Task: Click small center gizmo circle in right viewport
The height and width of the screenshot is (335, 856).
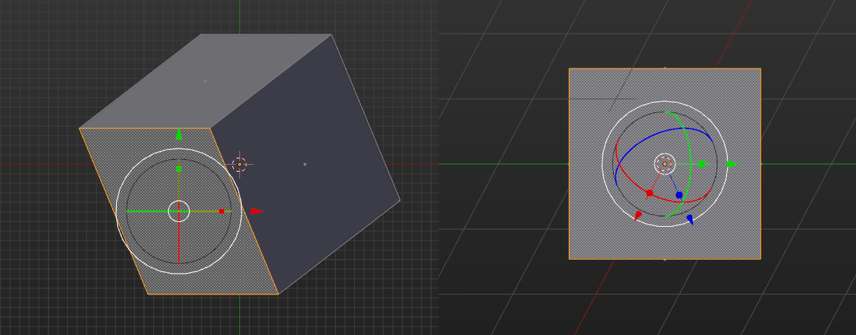Action: pyautogui.click(x=664, y=164)
